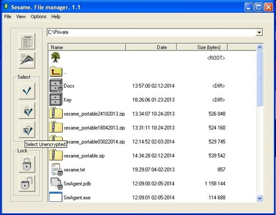Screen dimensions: 276x215
Task: Click size value 524 160
Action: [x=217, y=128]
